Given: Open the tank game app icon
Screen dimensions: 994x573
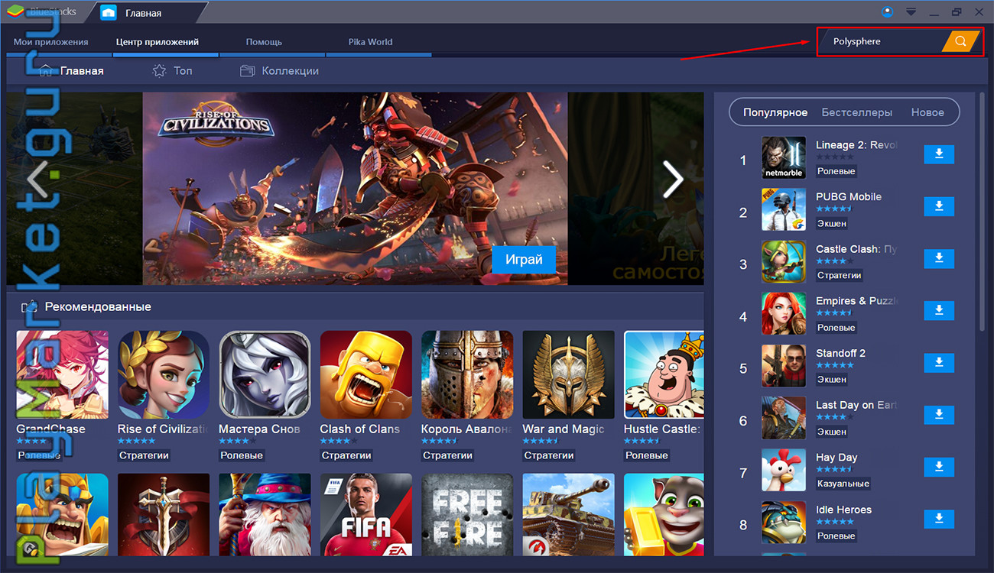Looking at the screenshot, I should point(568,515).
